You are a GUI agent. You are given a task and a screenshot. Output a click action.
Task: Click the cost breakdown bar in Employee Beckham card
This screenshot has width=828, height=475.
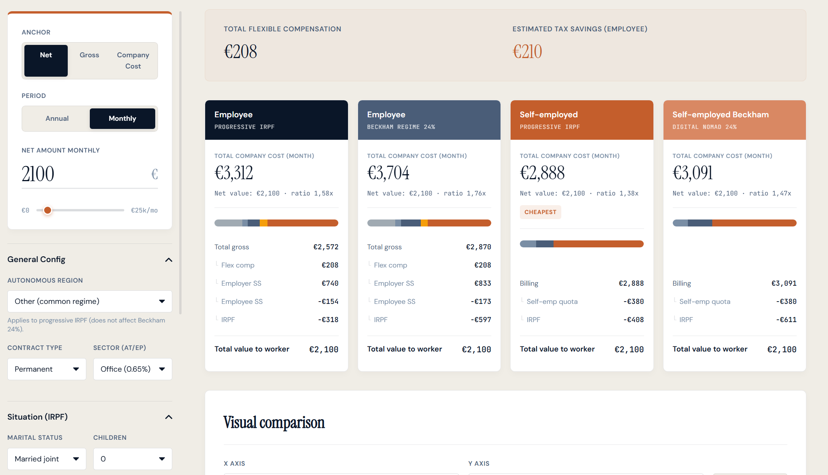pos(429,223)
